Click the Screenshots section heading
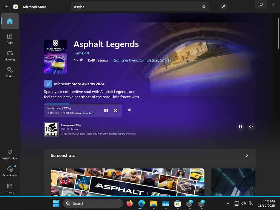The height and width of the screenshot is (210, 280). point(63,155)
